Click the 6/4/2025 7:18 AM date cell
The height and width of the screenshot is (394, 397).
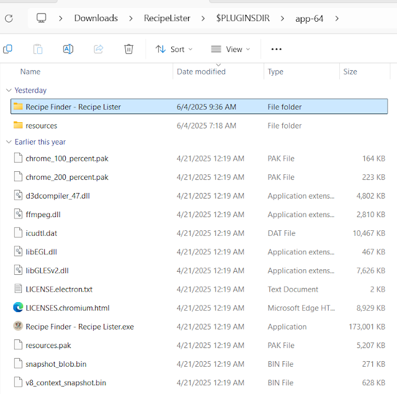[x=207, y=125]
